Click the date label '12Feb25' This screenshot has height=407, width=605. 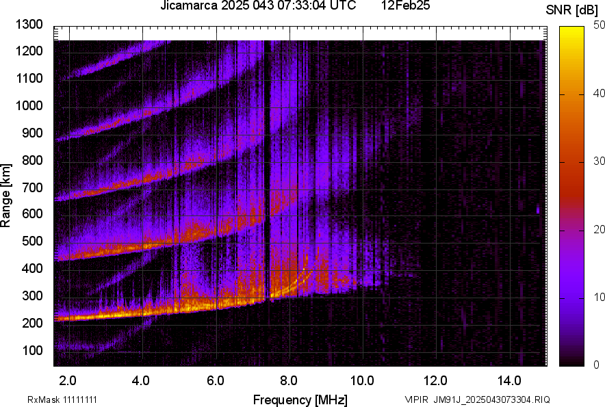tap(406, 5)
